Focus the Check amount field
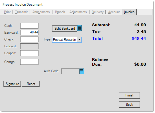The width and height of the screenshot is (155, 113). coord(29,39)
